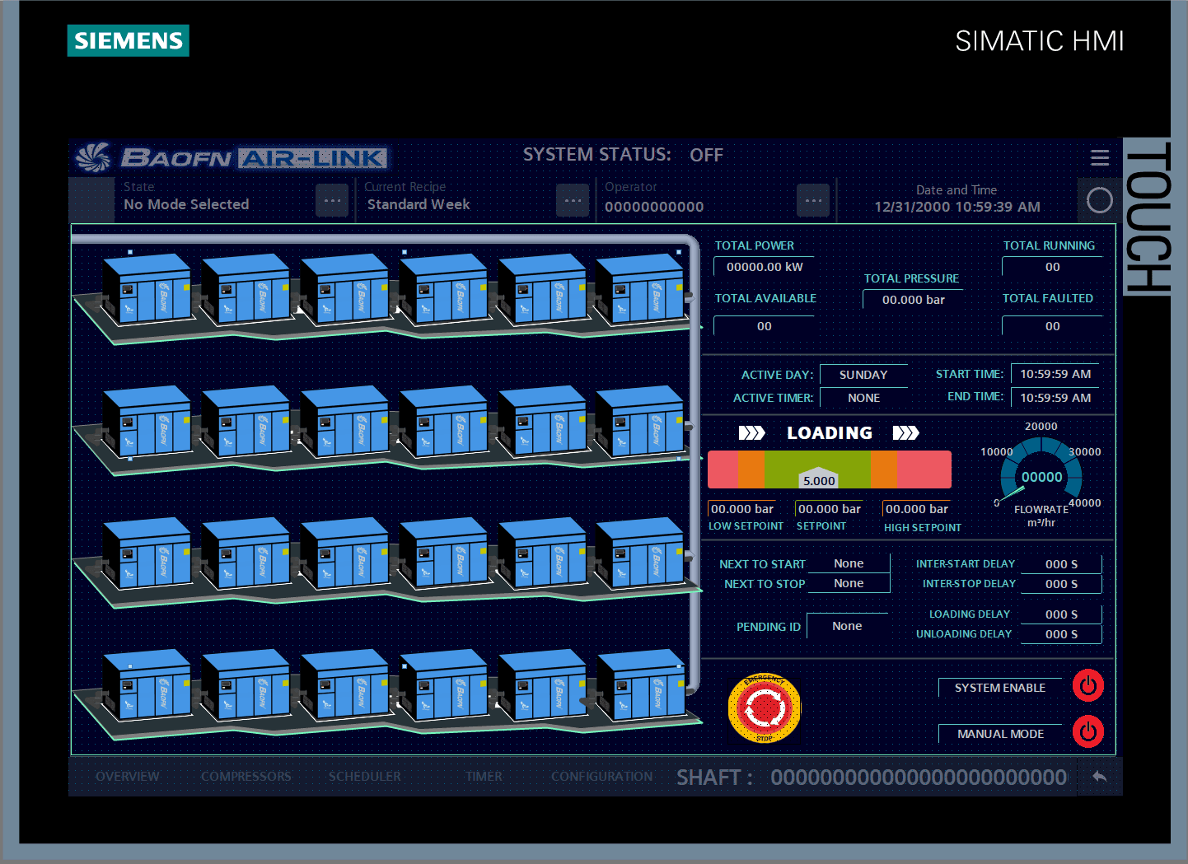The width and height of the screenshot is (1188, 864).
Task: Select the middle Setpoint value field
Action: tap(829, 509)
